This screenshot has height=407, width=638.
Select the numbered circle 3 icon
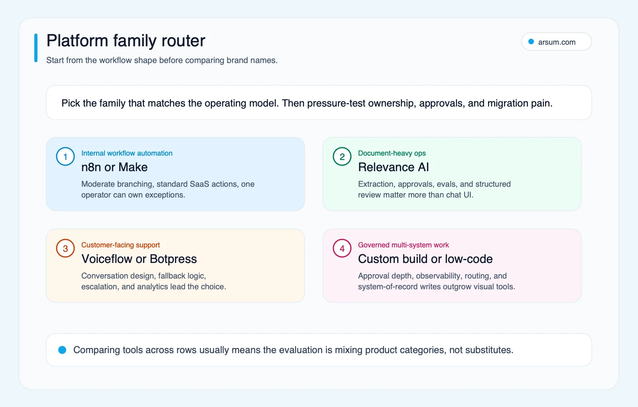tap(65, 248)
